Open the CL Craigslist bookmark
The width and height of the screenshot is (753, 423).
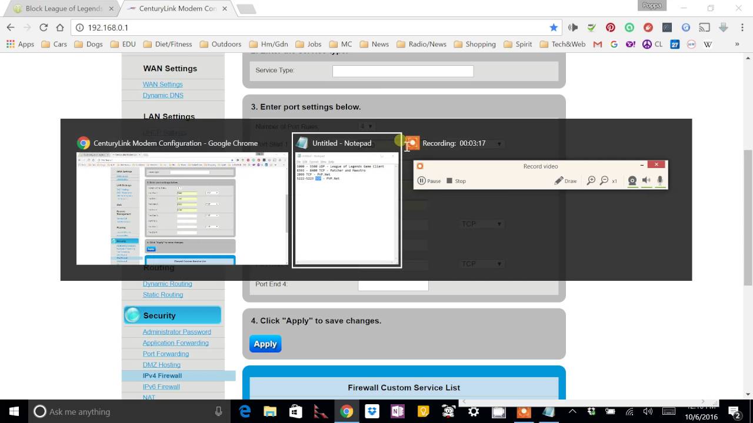pos(652,44)
